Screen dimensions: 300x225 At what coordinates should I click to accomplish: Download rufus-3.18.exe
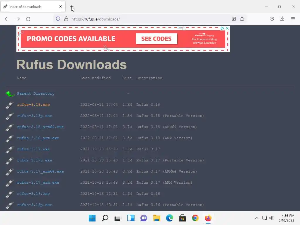tap(33, 105)
